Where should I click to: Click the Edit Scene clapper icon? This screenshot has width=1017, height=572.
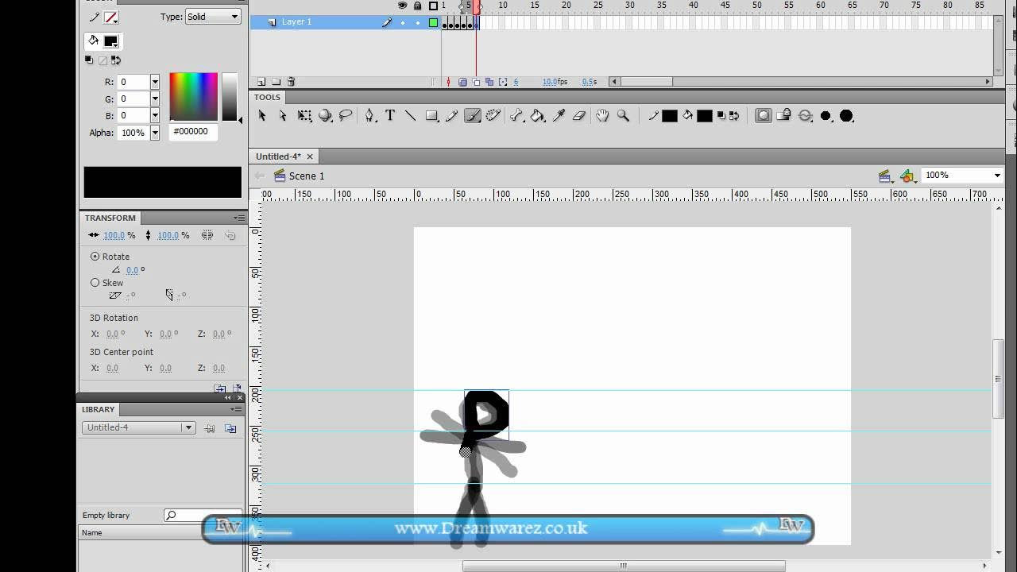tap(885, 176)
